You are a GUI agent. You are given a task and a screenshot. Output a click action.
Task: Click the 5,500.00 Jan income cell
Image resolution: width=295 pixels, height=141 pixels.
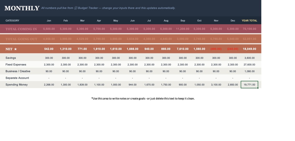49,29
